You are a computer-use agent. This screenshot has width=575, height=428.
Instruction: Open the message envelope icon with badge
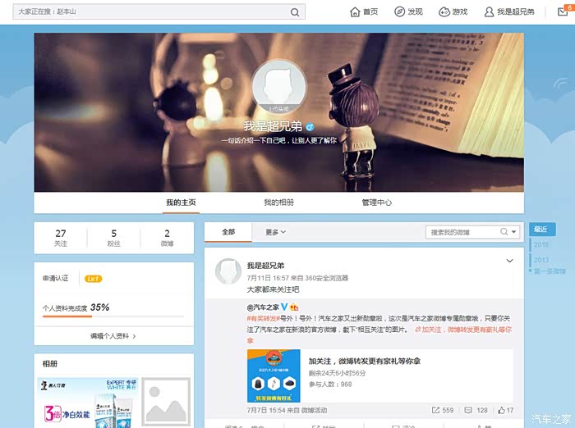click(x=561, y=11)
